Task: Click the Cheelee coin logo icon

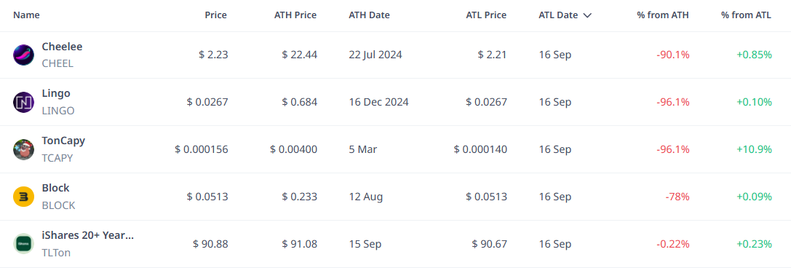Action: [23, 55]
